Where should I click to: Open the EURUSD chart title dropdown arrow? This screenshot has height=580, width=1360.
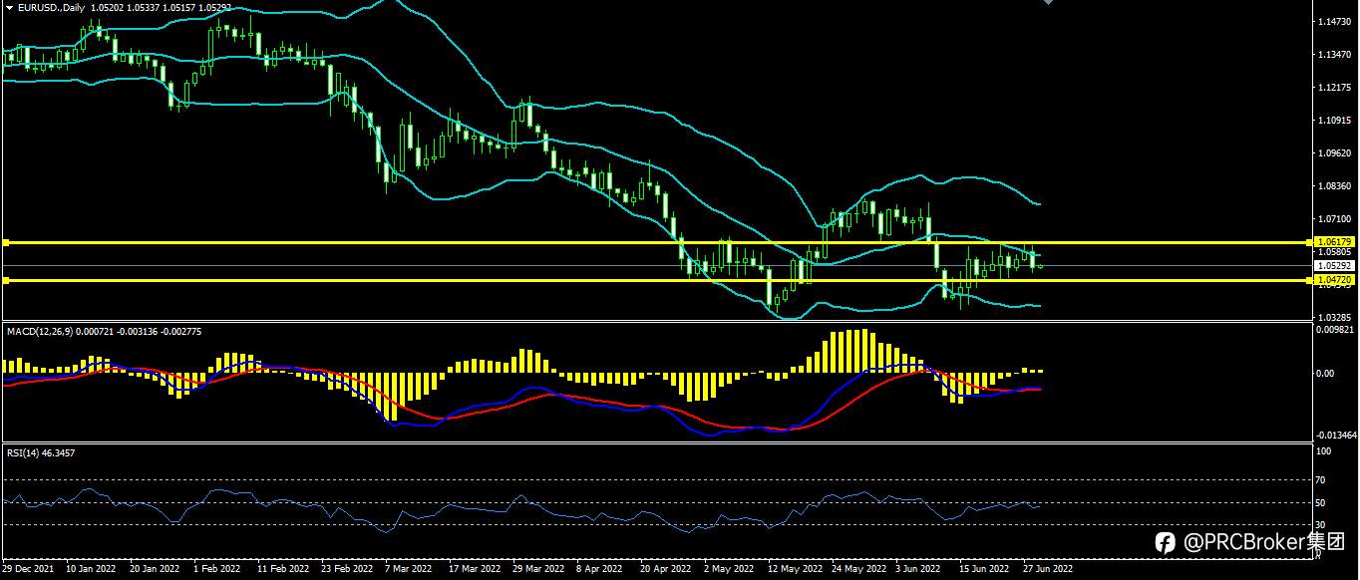(9, 7)
